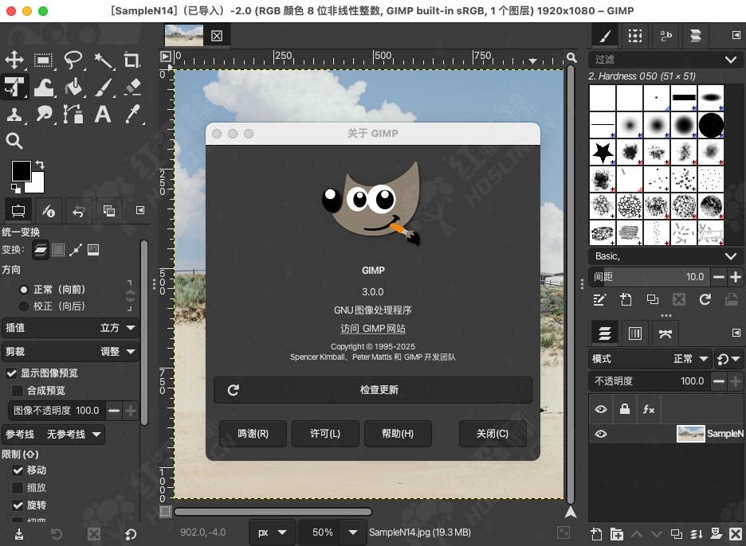Open the layer 模式 blend mode dropdown
This screenshot has width=746, height=546.
tap(650, 359)
